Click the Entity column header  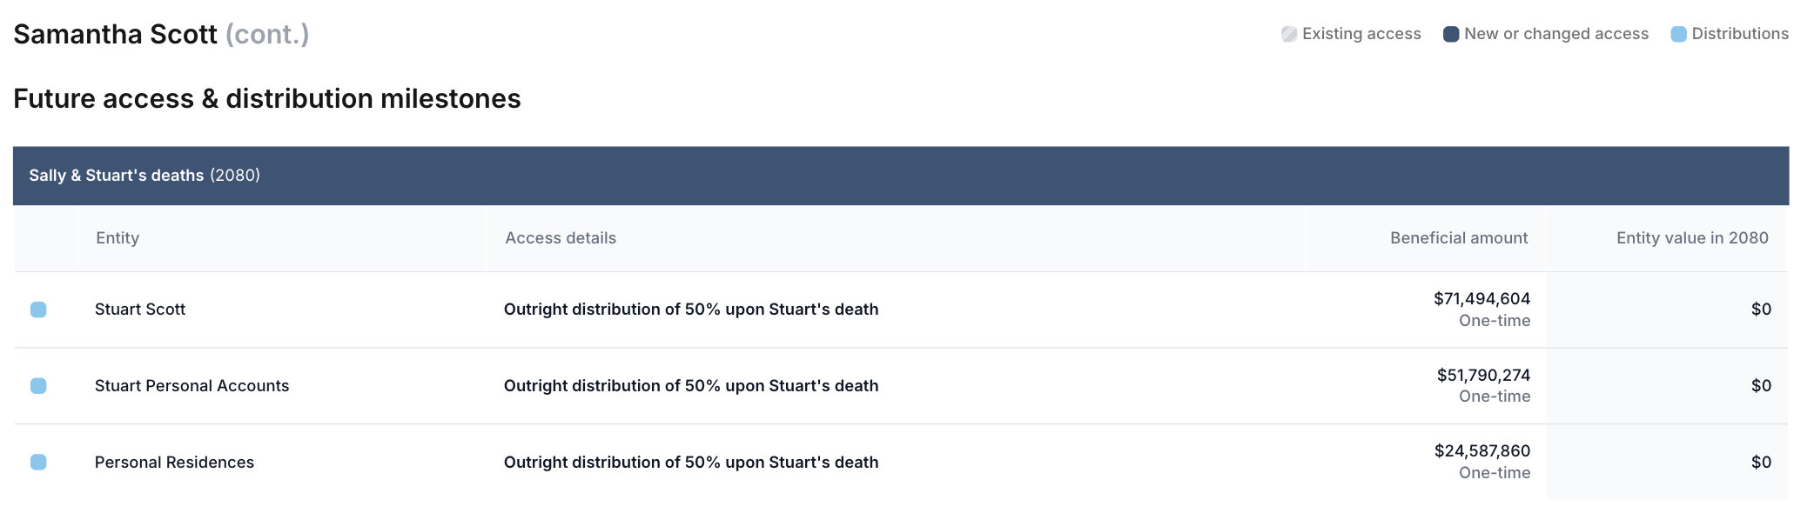118,237
